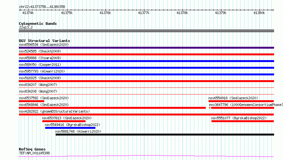Select the purple nsv6596534 variant bar
Image resolution: width=283 pixels, height=160 pixels.
[146, 48]
